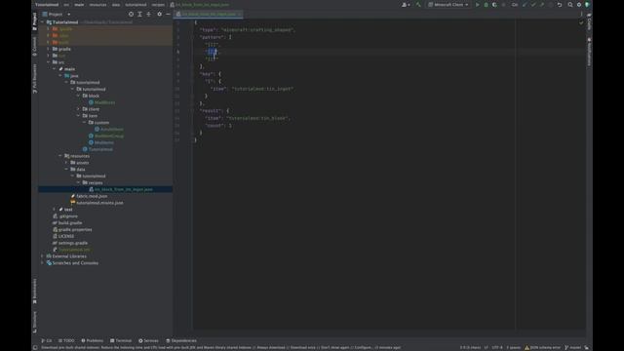Click the recipes breadcrumb in navigation bar

[158, 5]
